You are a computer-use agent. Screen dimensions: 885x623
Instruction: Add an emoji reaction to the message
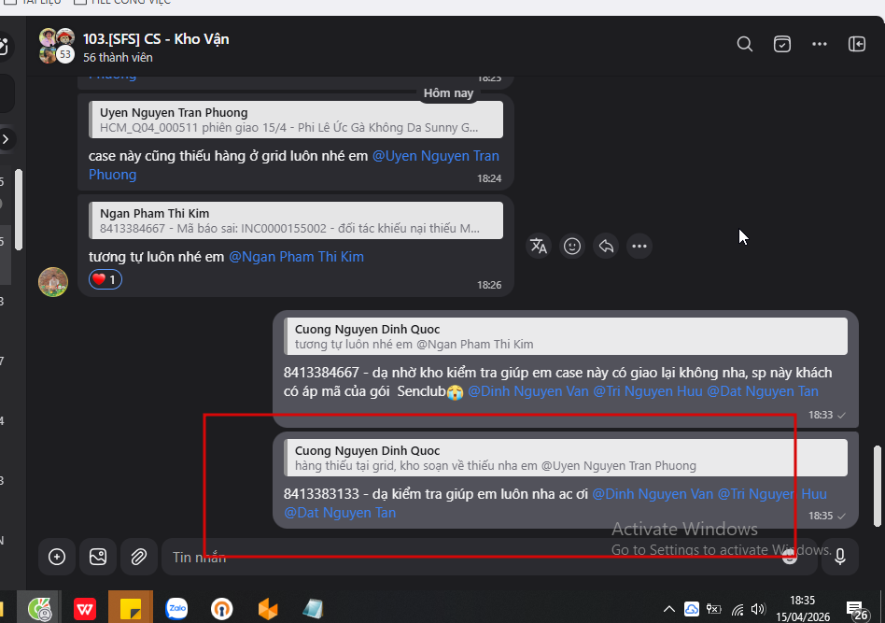click(x=571, y=247)
